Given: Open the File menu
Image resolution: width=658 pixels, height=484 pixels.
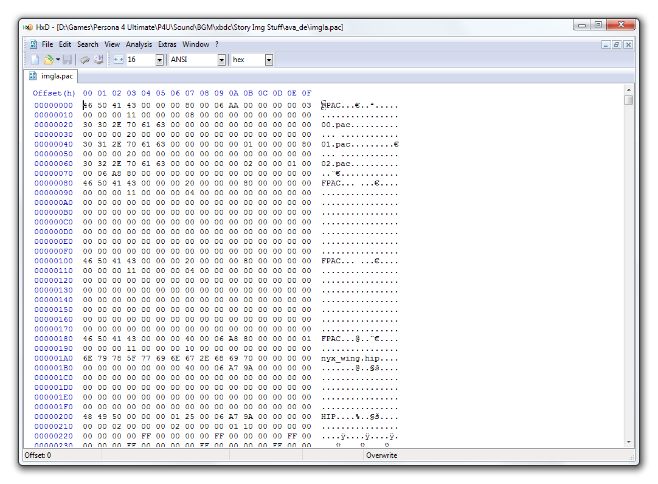Looking at the screenshot, I should 47,44.
